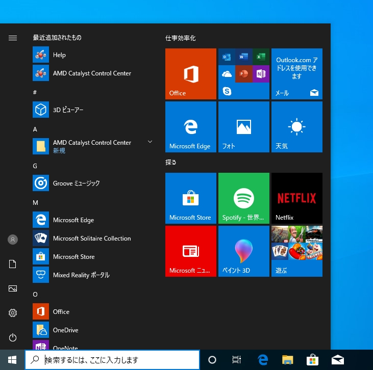Open OneNote in the Office apps tile
Screen dimensions: 373x370
coord(261,74)
